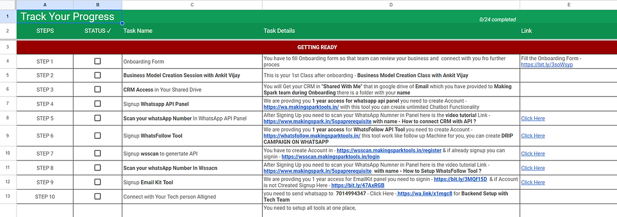
Task: Click the 0/24 completed counter
Action: (x=497, y=20)
